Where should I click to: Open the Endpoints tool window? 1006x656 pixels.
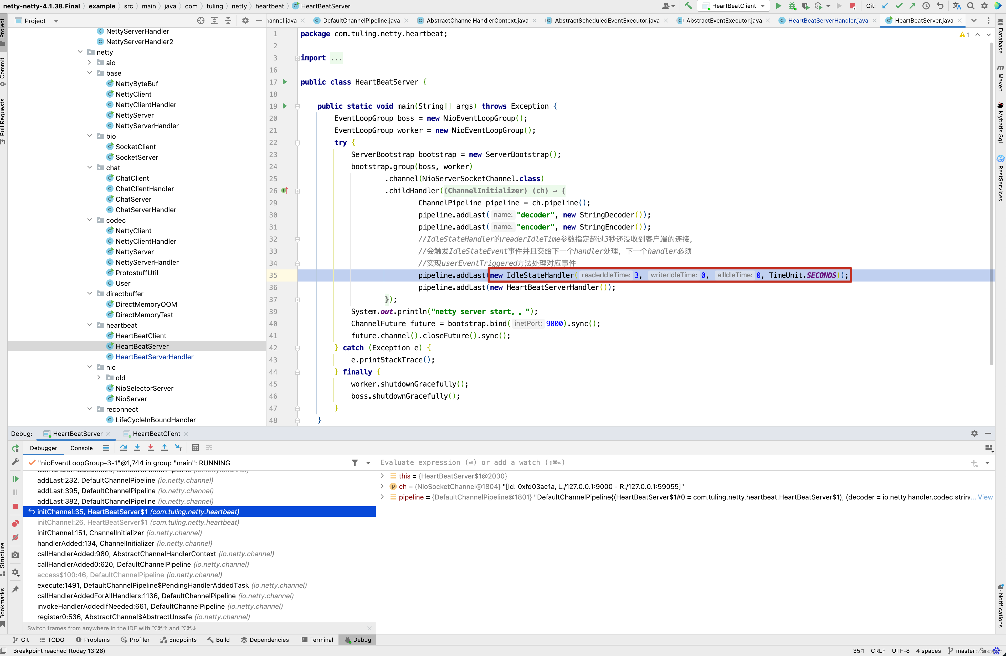tap(178, 639)
